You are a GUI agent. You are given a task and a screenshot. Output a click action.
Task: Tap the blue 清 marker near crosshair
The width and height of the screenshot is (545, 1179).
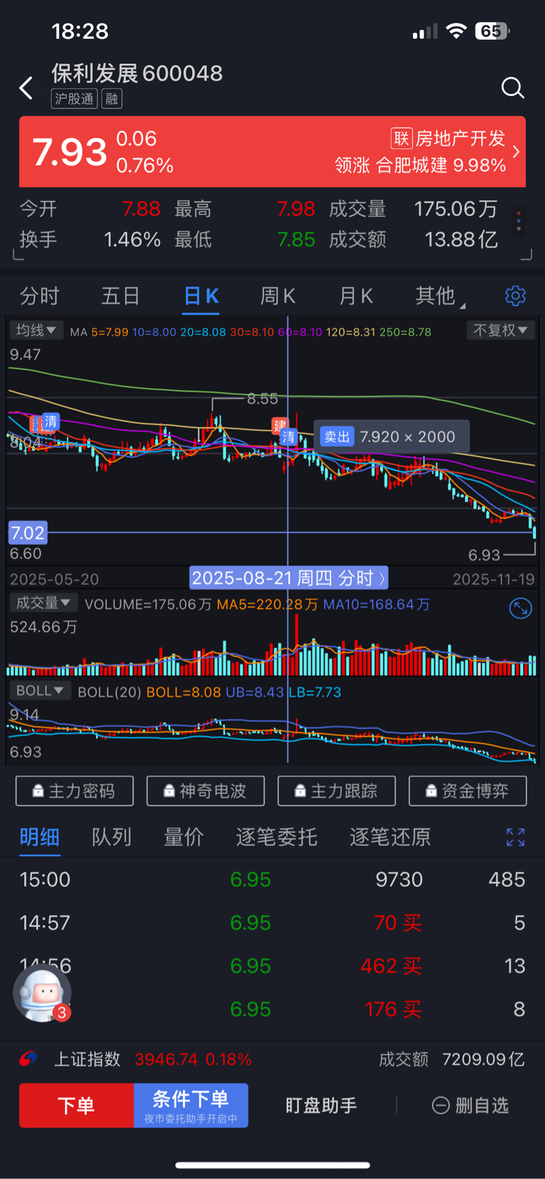pyautogui.click(x=288, y=437)
